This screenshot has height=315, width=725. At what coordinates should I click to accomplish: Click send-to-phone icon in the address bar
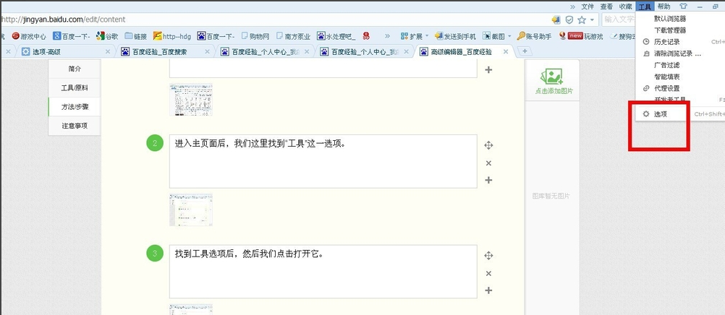(556, 20)
